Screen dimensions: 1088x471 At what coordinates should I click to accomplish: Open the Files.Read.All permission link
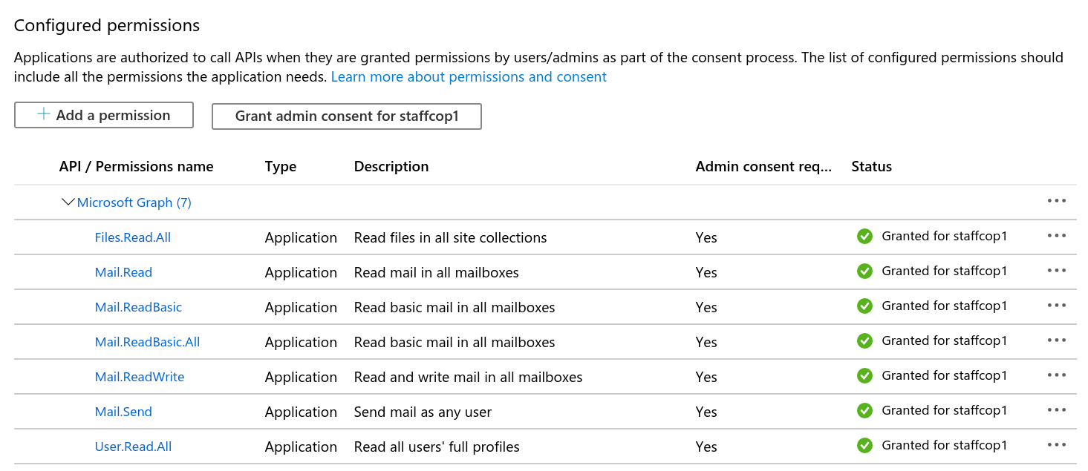pyautogui.click(x=133, y=237)
